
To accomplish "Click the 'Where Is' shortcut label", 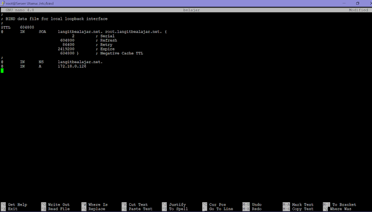I will [98, 204].
